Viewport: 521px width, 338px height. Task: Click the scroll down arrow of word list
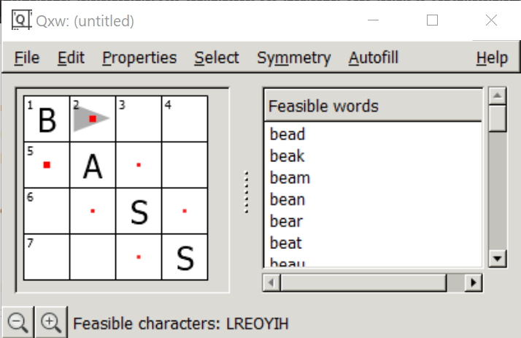coord(498,258)
